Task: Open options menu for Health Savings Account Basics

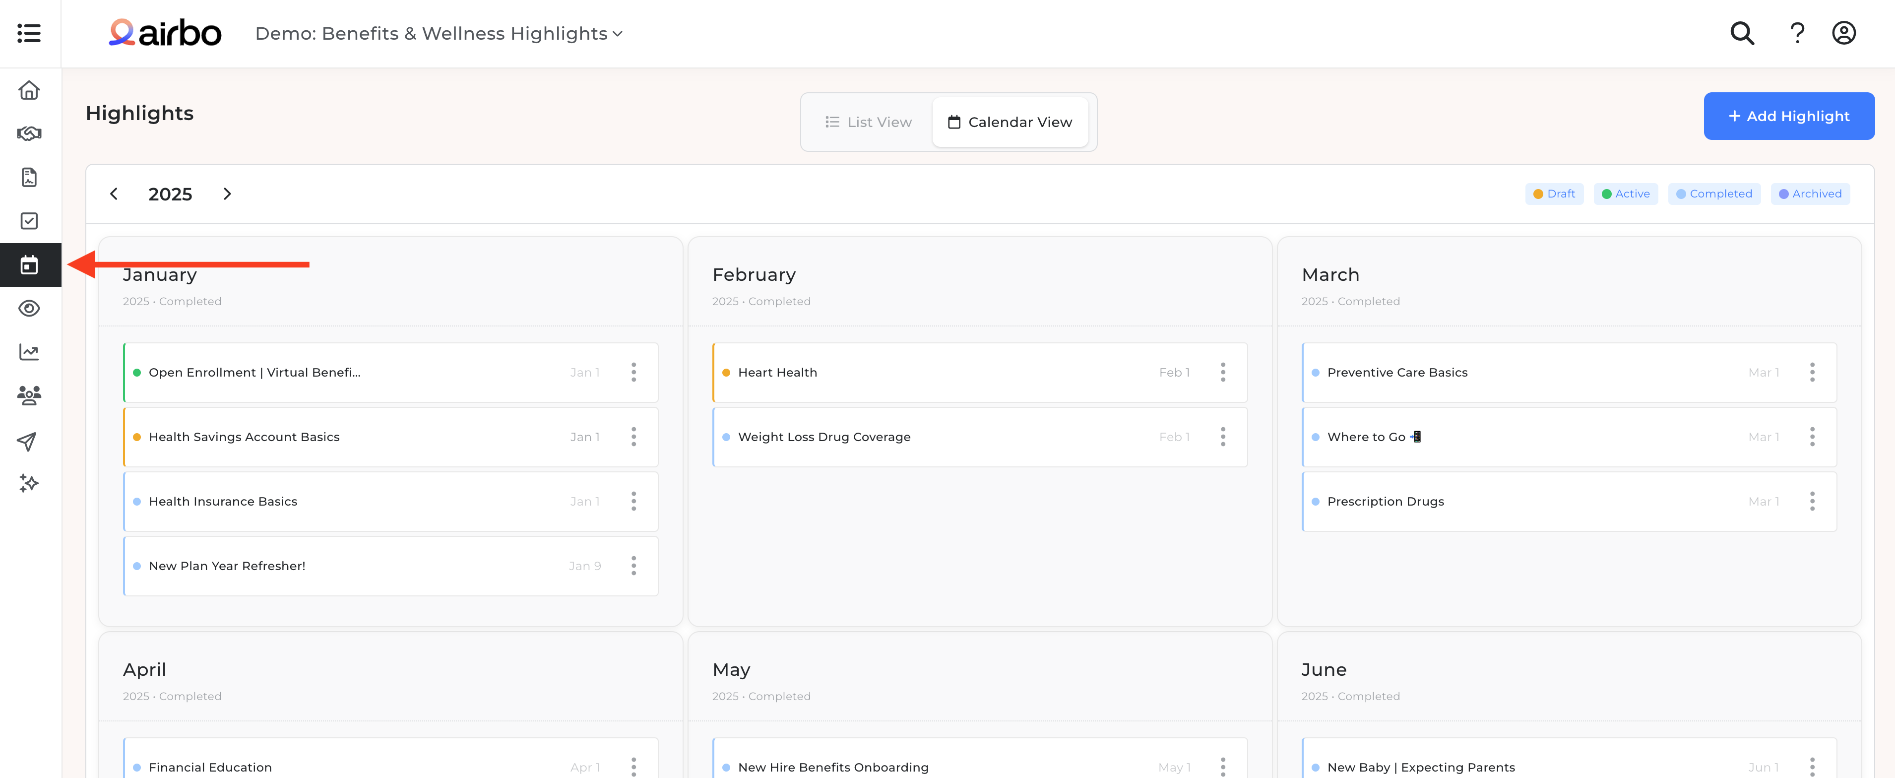Action: point(633,437)
